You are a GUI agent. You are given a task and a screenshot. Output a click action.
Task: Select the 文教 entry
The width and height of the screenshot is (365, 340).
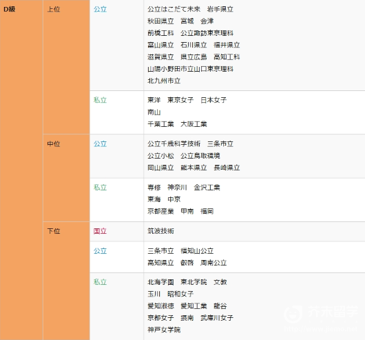tap(220, 282)
